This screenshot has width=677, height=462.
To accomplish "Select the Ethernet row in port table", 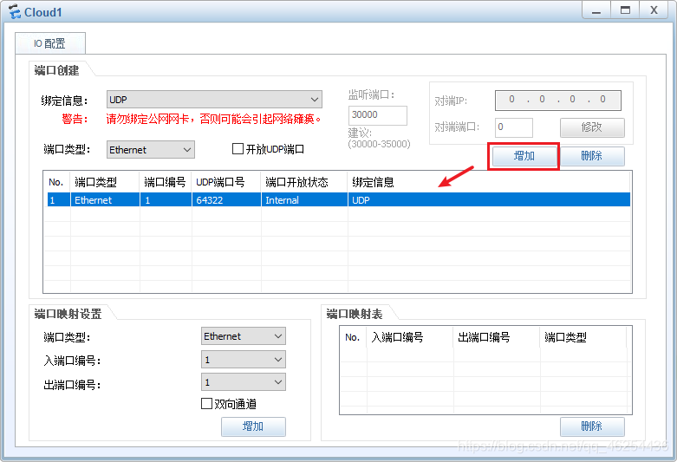I will click(x=338, y=200).
